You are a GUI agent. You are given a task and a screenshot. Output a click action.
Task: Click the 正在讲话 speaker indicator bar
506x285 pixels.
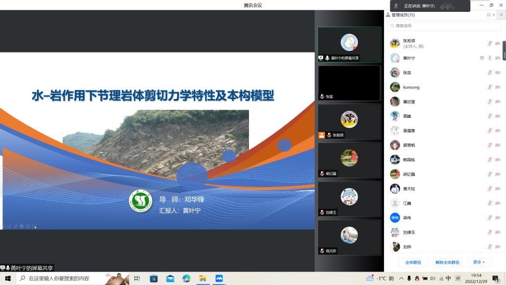coord(430,6)
